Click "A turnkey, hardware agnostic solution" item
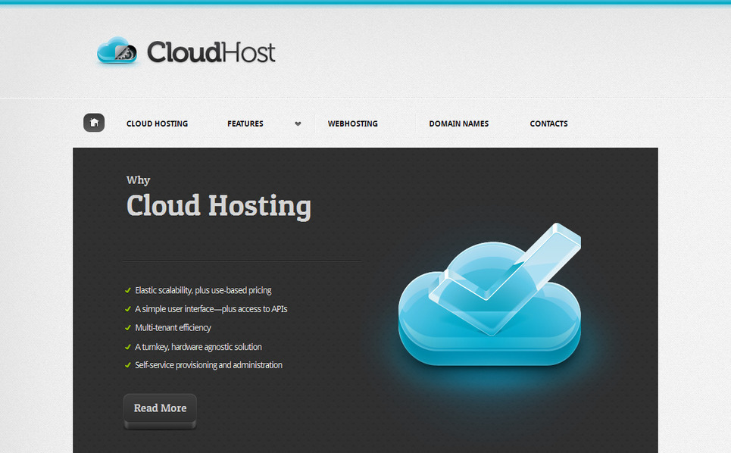 (x=198, y=347)
